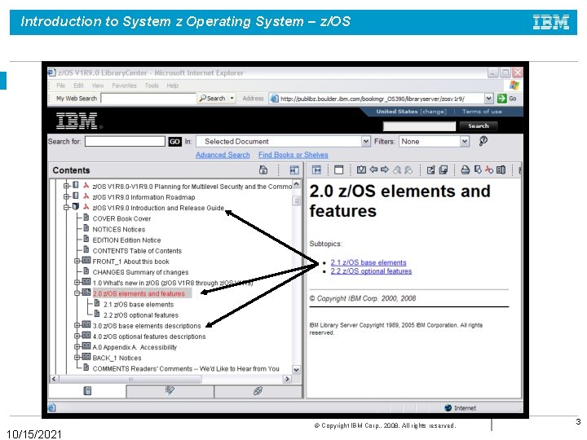The image size is (587, 440).
Task: Select COMMENTS Readers' Comments tree item
Action: coord(186,368)
